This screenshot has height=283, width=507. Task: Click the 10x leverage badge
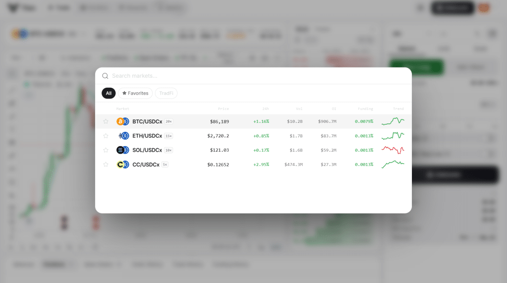click(x=168, y=150)
